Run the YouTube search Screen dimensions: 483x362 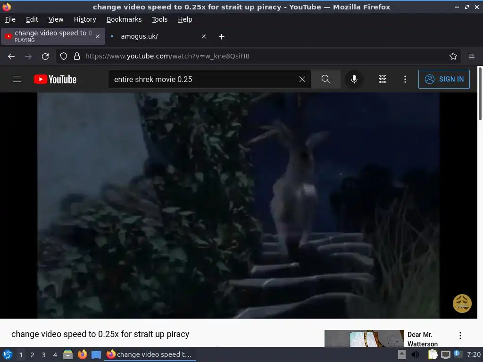coord(325,79)
